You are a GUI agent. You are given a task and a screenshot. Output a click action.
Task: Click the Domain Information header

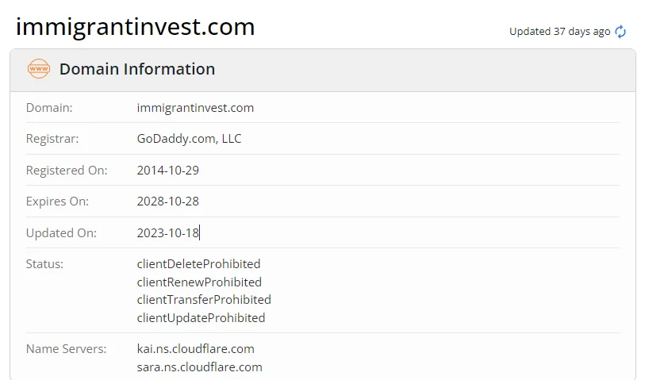[x=137, y=69]
